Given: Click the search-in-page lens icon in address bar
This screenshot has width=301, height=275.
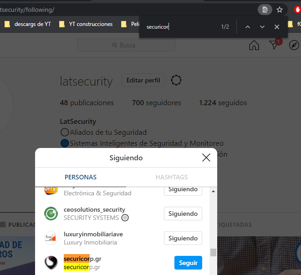Looking at the screenshot, I should (265, 10).
